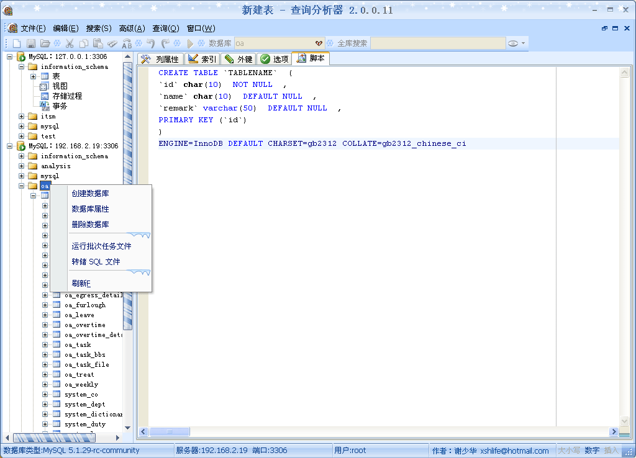Expand the 表 node under information_schema
The width and height of the screenshot is (636, 458).
pyautogui.click(x=34, y=76)
